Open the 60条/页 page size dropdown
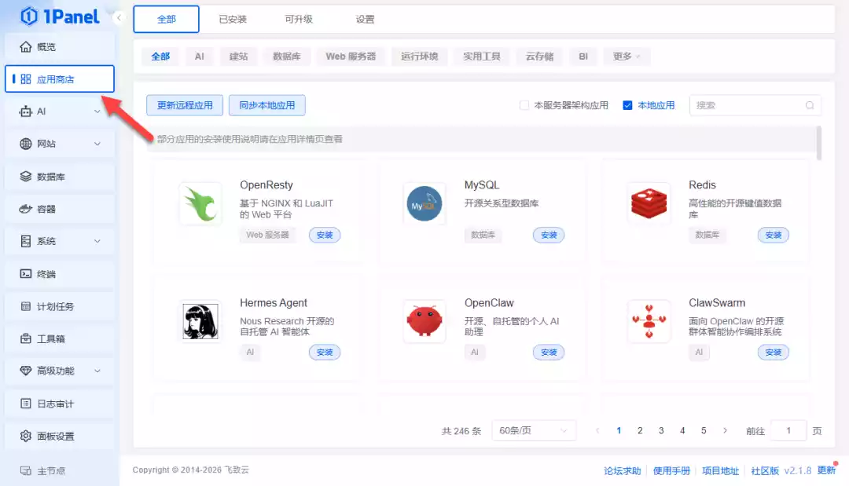Viewport: 849px width, 486px height. tap(534, 430)
